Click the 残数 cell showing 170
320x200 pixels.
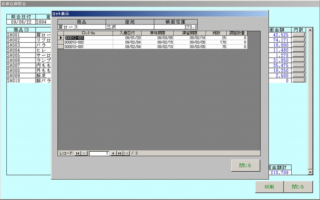click(217, 42)
